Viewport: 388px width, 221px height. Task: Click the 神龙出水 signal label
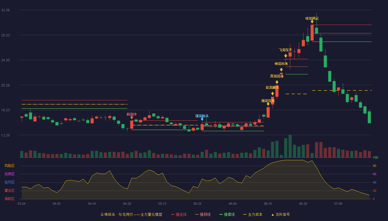click(281, 64)
